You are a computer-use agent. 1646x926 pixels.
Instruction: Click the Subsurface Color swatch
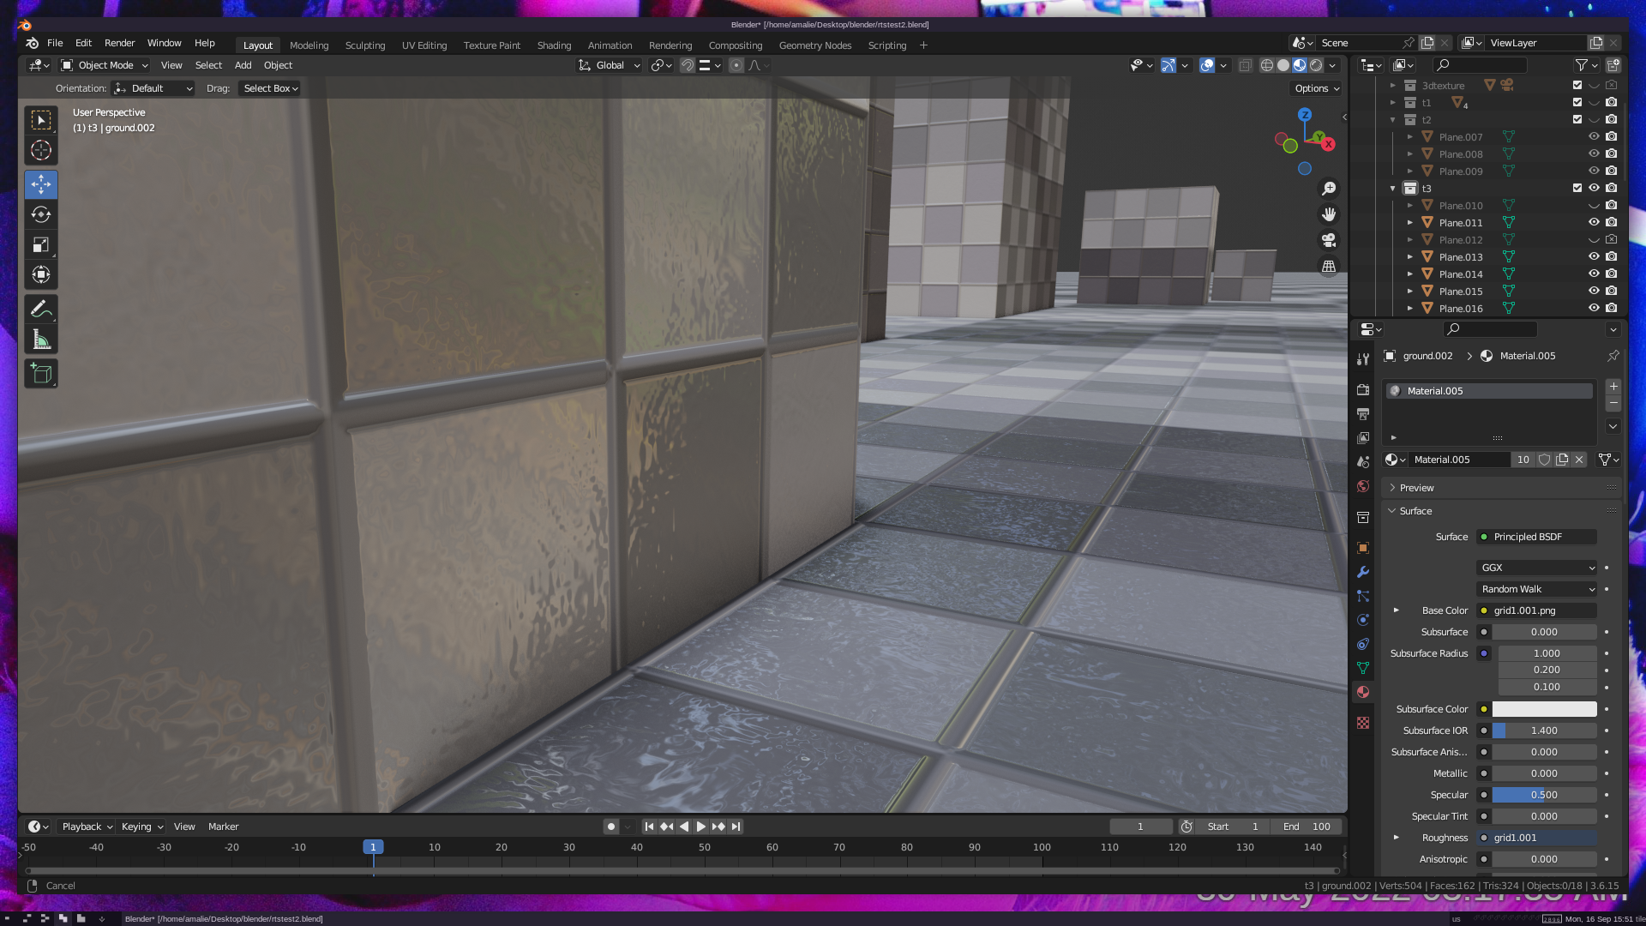1544,709
